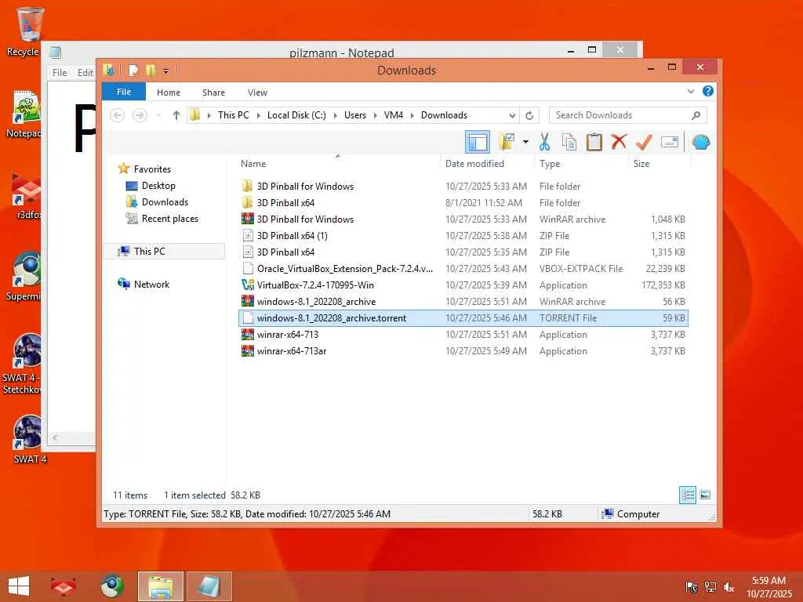The image size is (803, 602).
Task: Open the Customize Quick Access Toolbar dropdown
Action: tap(166, 71)
